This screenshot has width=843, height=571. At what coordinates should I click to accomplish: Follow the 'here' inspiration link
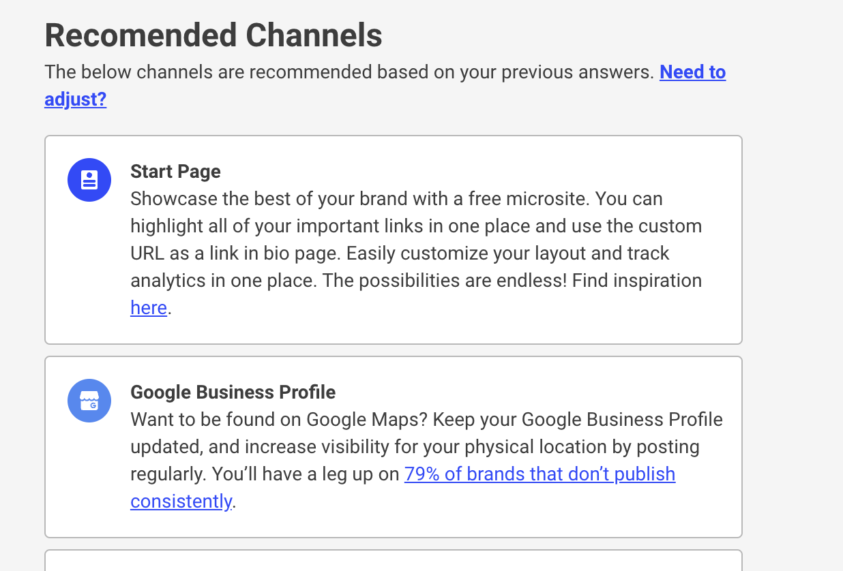tap(149, 308)
